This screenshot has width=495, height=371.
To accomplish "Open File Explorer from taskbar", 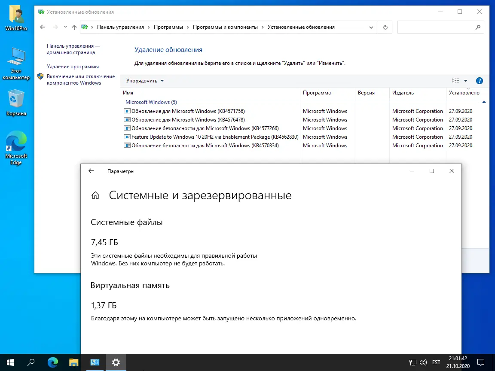I will pos(73,362).
